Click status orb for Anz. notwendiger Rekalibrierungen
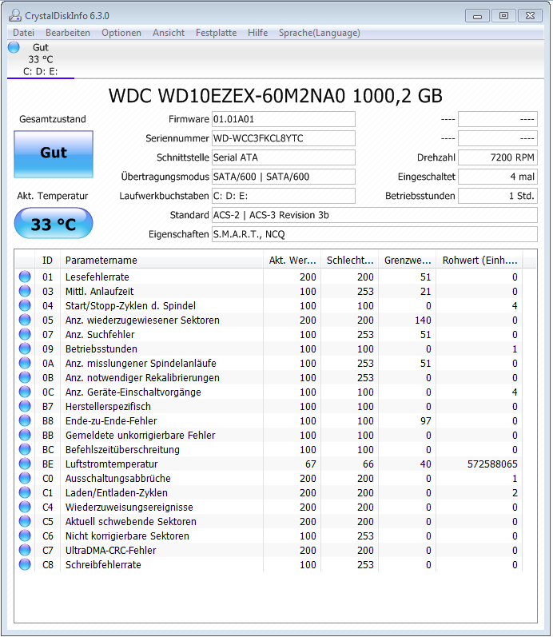The image size is (553, 637). 25,377
